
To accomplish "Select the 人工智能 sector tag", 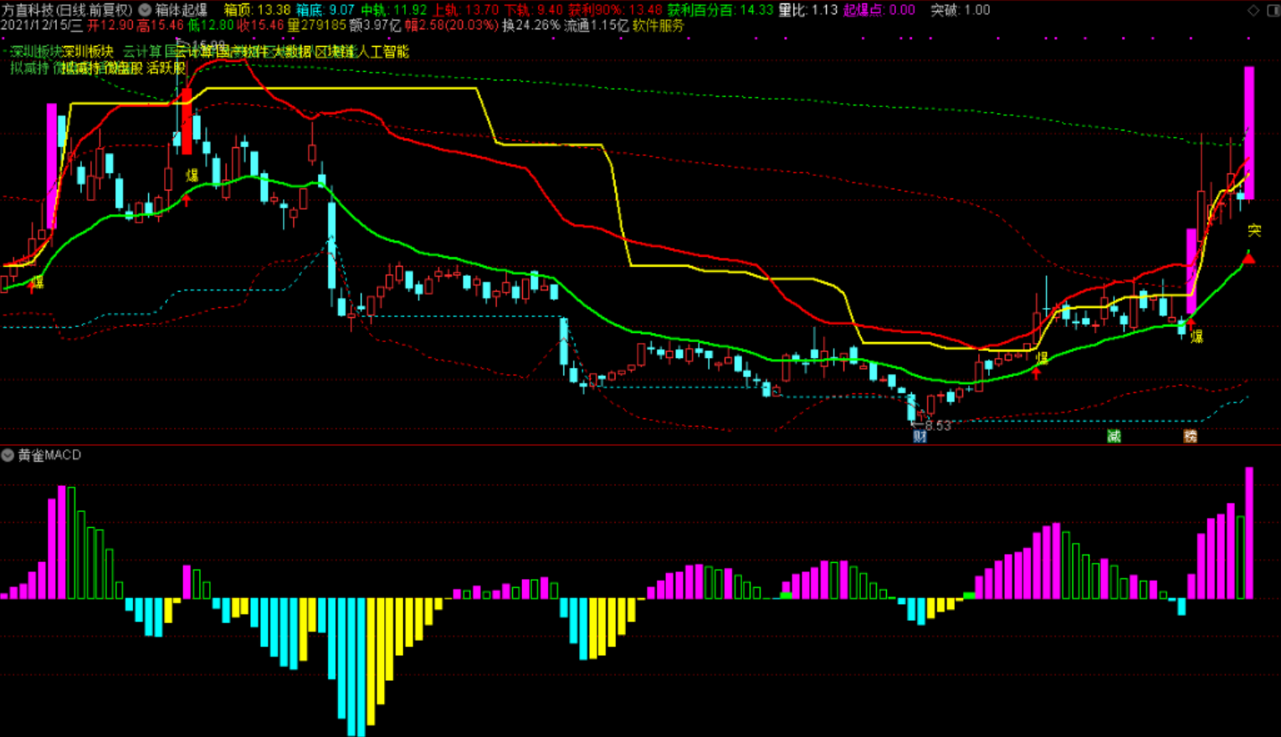I will tap(383, 52).
